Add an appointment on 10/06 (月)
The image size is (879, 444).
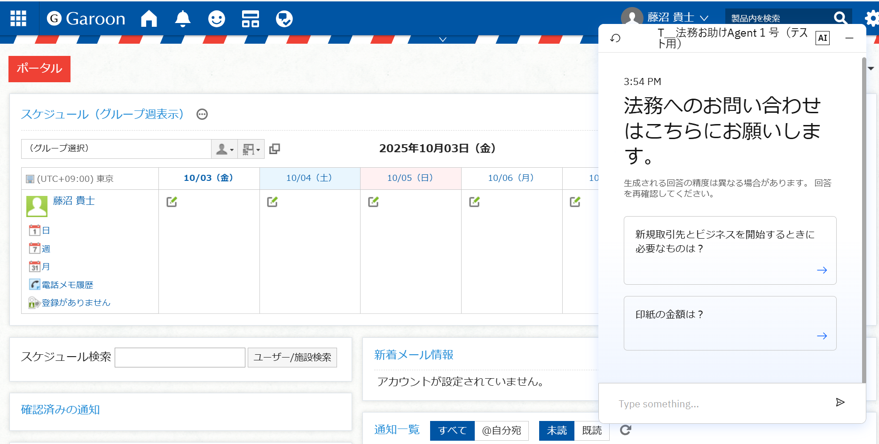pyautogui.click(x=475, y=202)
